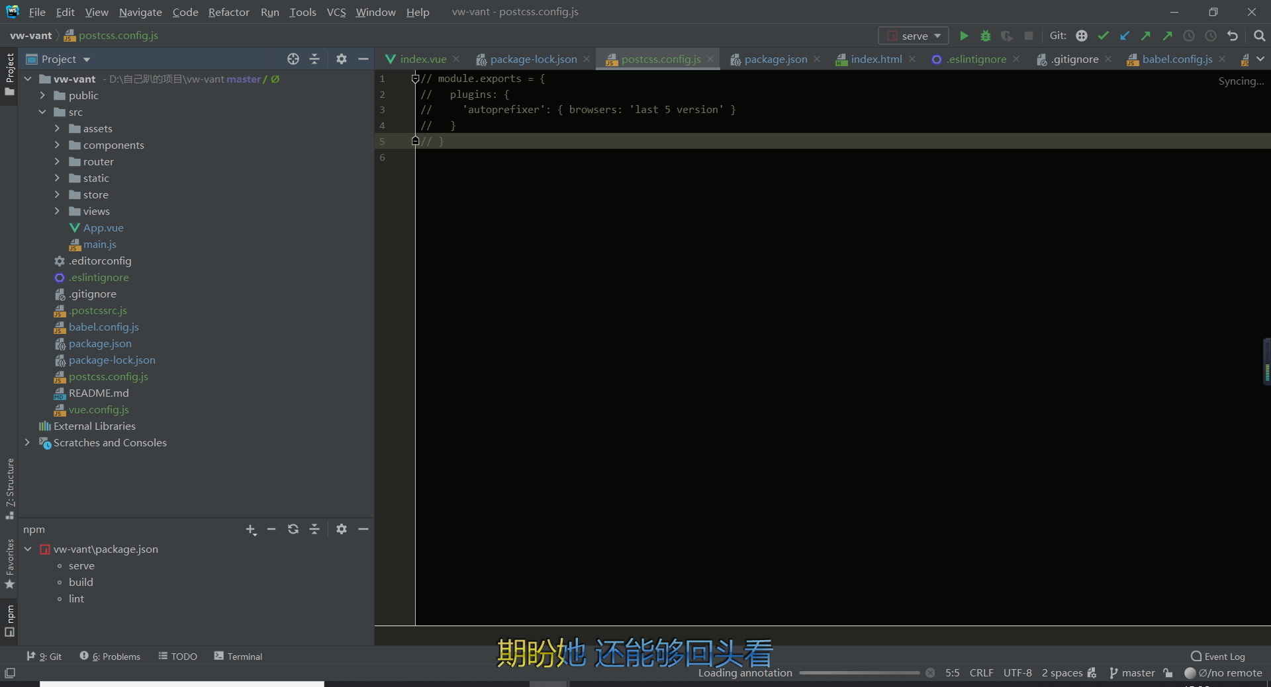Remove selected package.json from npm panel

point(271,529)
